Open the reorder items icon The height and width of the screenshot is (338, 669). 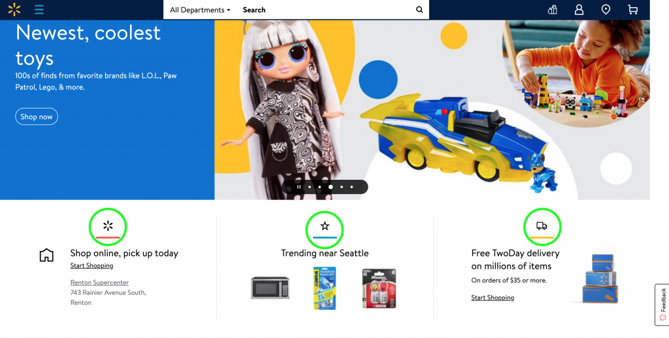553,9
